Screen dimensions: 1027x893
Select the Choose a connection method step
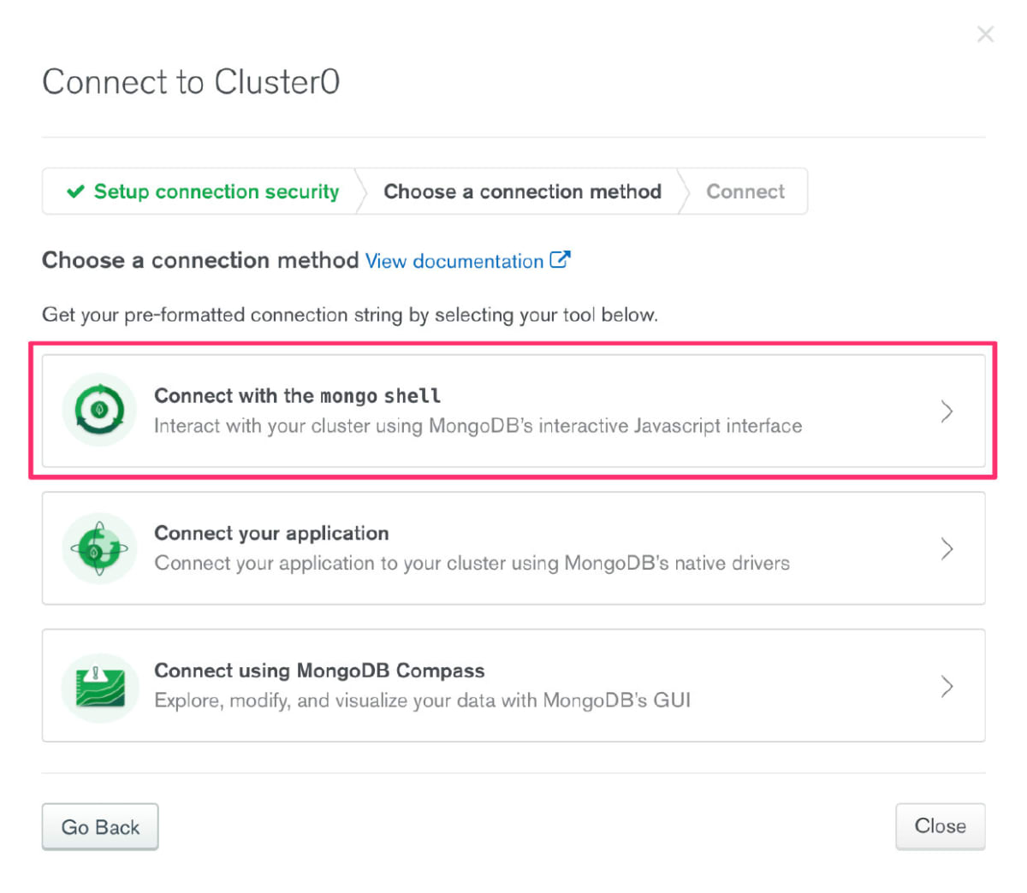[522, 192]
